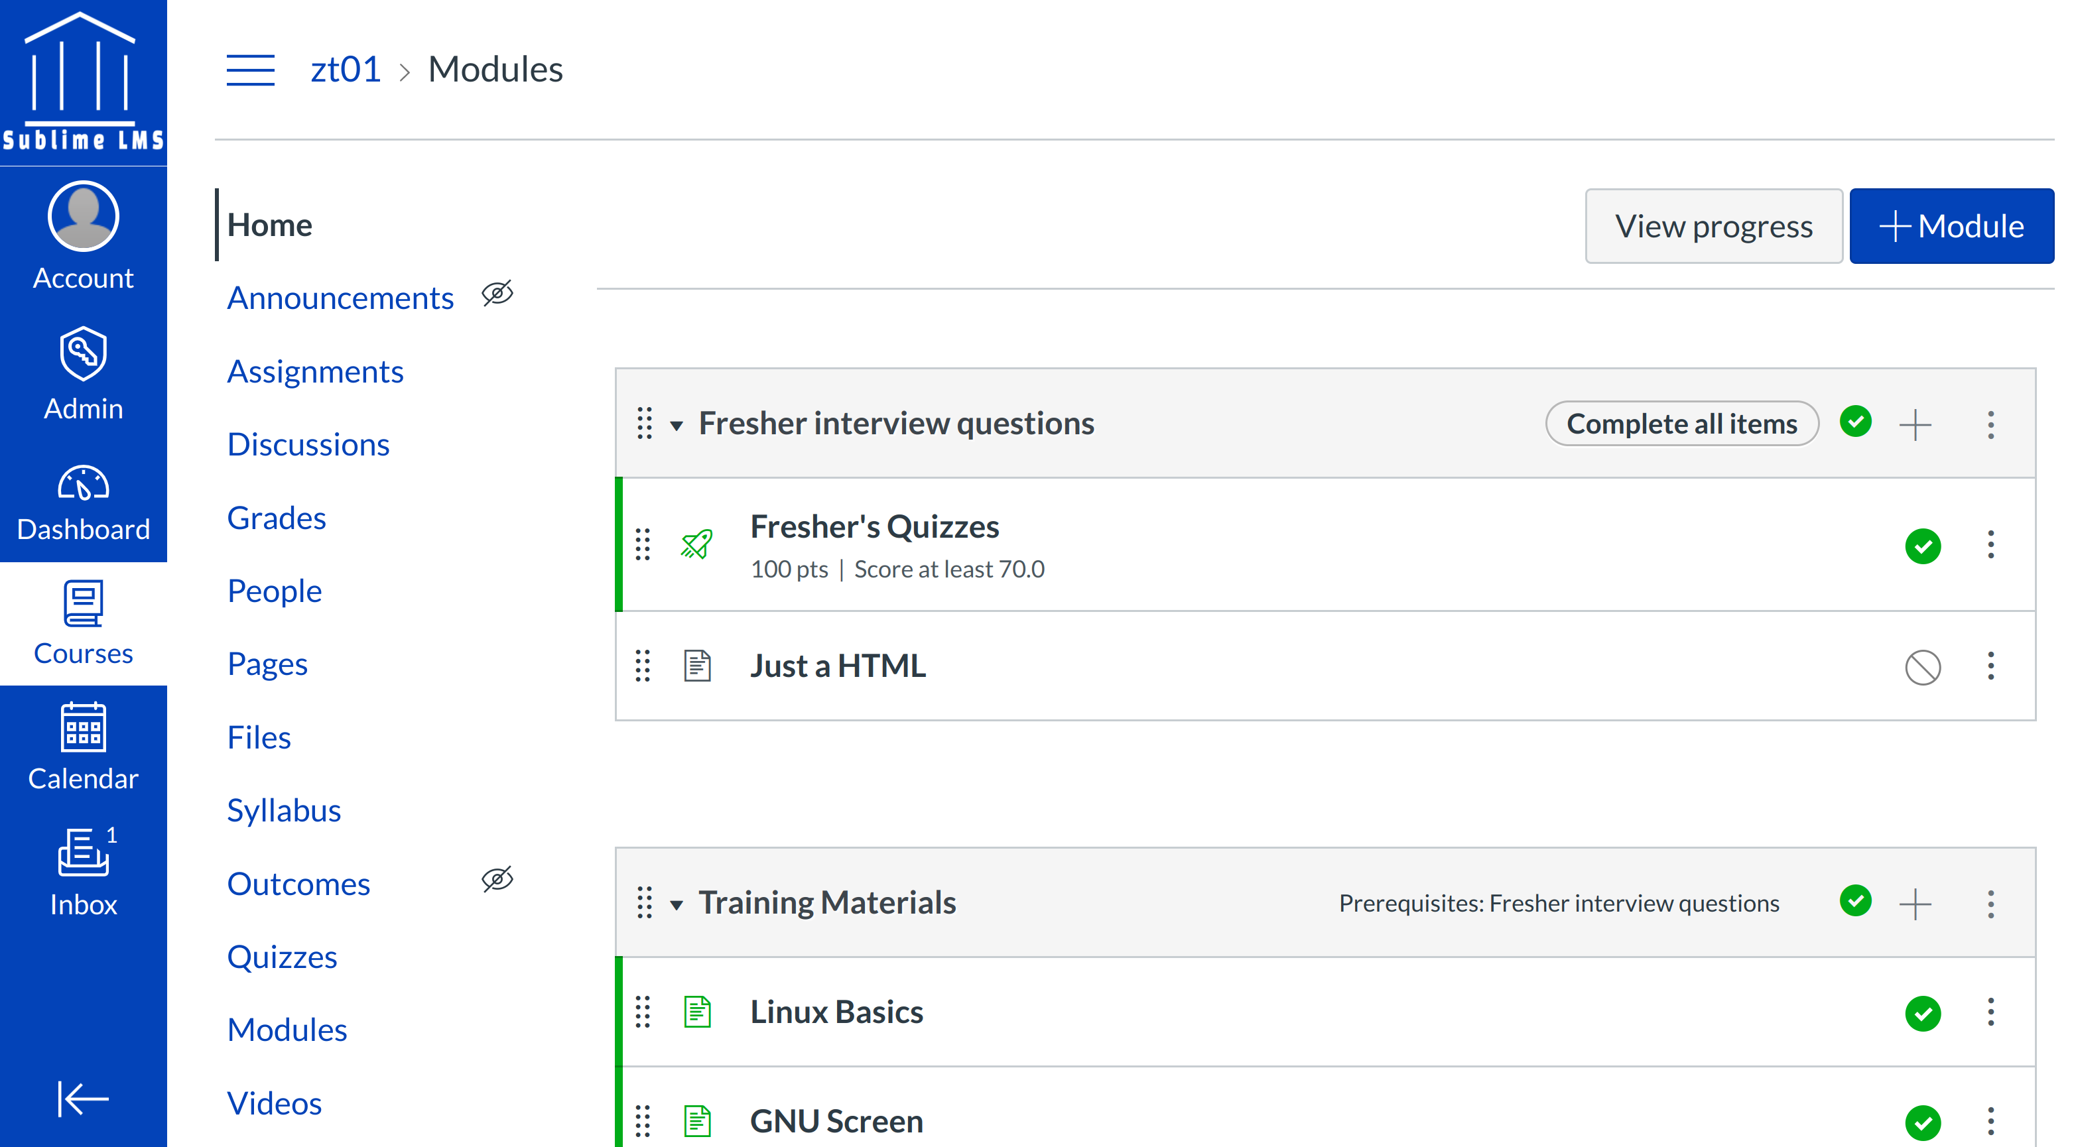The width and height of the screenshot is (2076, 1147).
Task: Click the hamburger course menu icon
Action: pyautogui.click(x=250, y=70)
